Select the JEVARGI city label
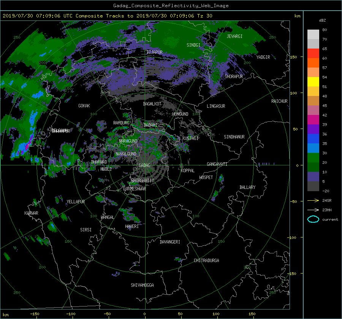Image resolution: width=342 pixels, height=319 pixels. (x=234, y=36)
